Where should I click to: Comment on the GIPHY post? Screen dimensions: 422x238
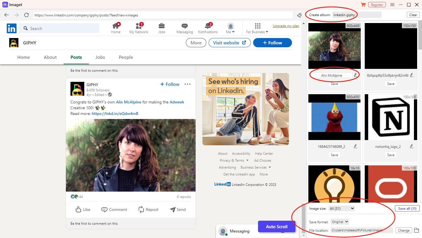[114, 209]
